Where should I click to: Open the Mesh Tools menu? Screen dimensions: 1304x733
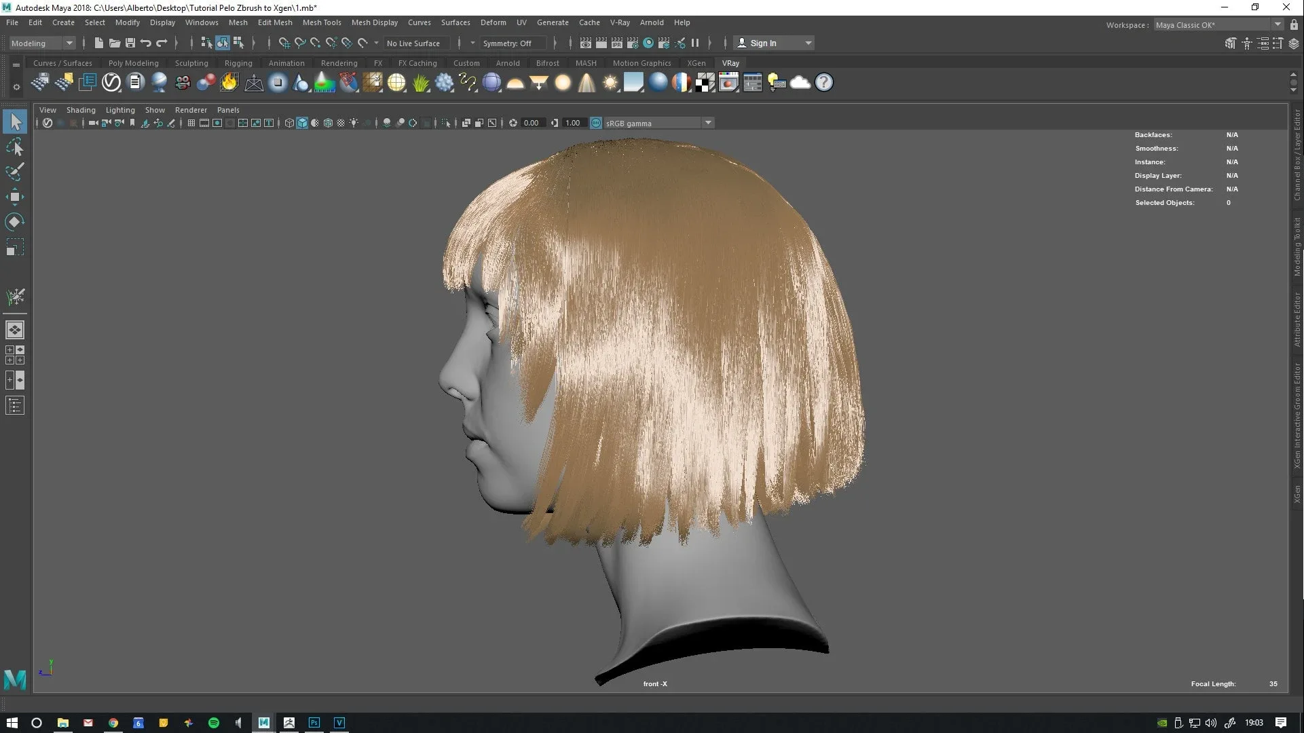click(322, 22)
